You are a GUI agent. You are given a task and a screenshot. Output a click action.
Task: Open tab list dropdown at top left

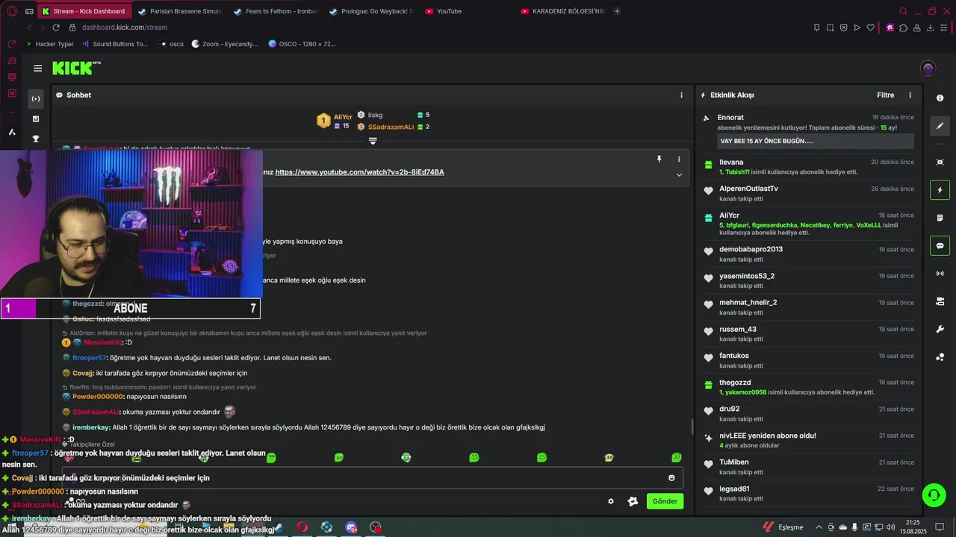click(29, 11)
